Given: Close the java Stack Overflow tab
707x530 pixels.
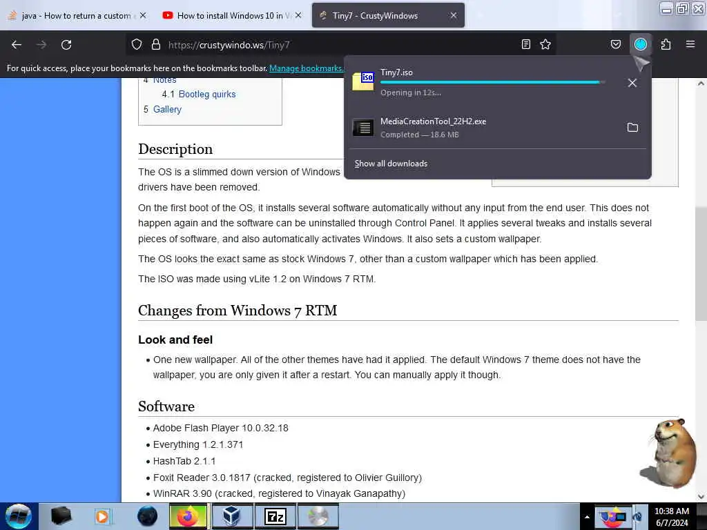Looking at the screenshot, I should [x=143, y=15].
